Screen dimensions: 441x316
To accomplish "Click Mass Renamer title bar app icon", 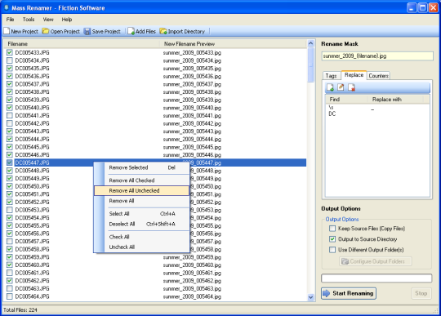I will pyautogui.click(x=7, y=7).
